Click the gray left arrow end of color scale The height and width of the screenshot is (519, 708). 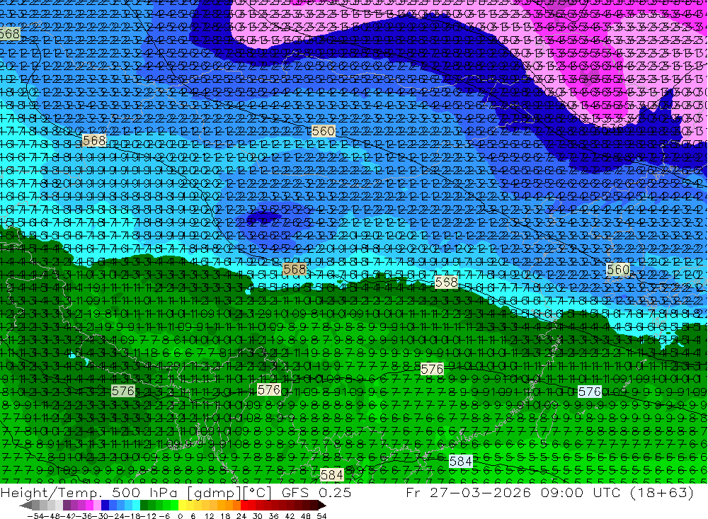(x=25, y=506)
